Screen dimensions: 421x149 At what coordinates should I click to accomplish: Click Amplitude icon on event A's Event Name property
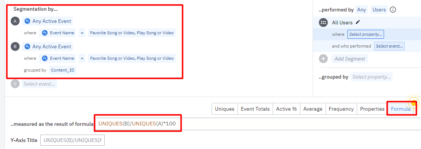coord(45,33)
